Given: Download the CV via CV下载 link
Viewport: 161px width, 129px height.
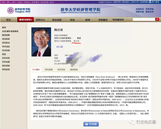Looking at the screenshot, I should [x=60, y=47].
